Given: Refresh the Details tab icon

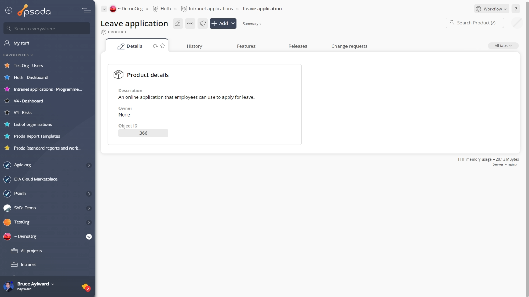Looking at the screenshot, I should [x=155, y=46].
